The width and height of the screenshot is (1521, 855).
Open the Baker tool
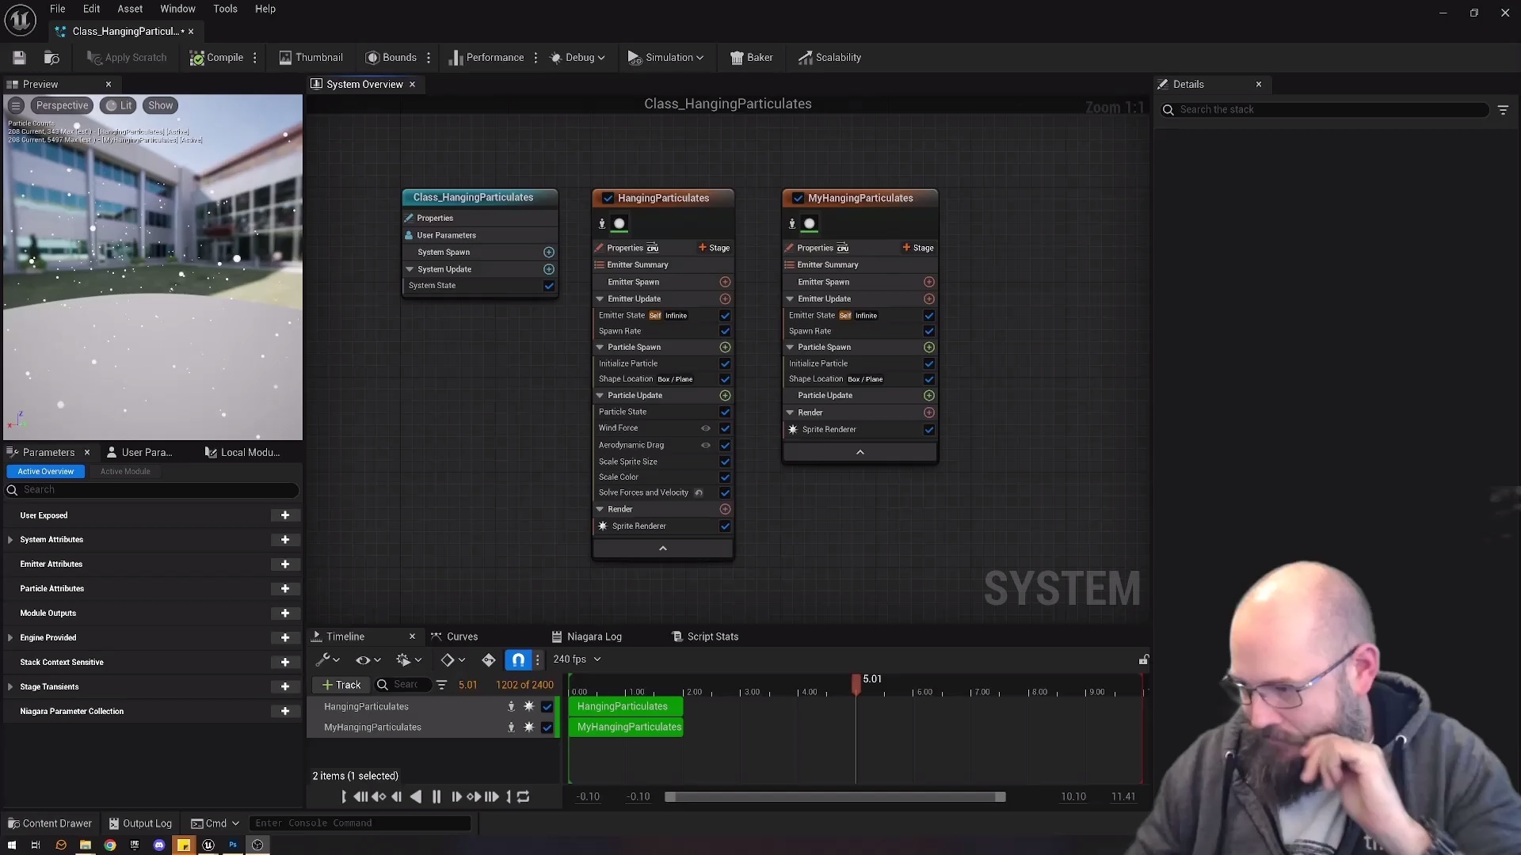click(751, 57)
